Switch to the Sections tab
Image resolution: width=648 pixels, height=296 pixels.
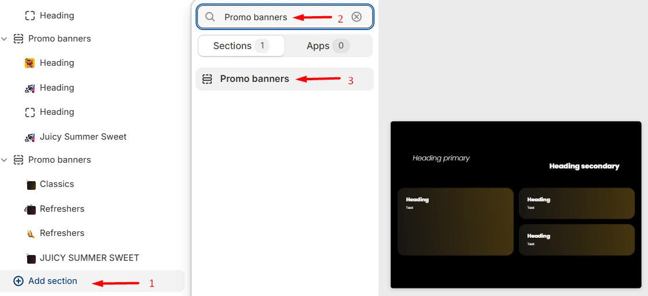(241, 46)
